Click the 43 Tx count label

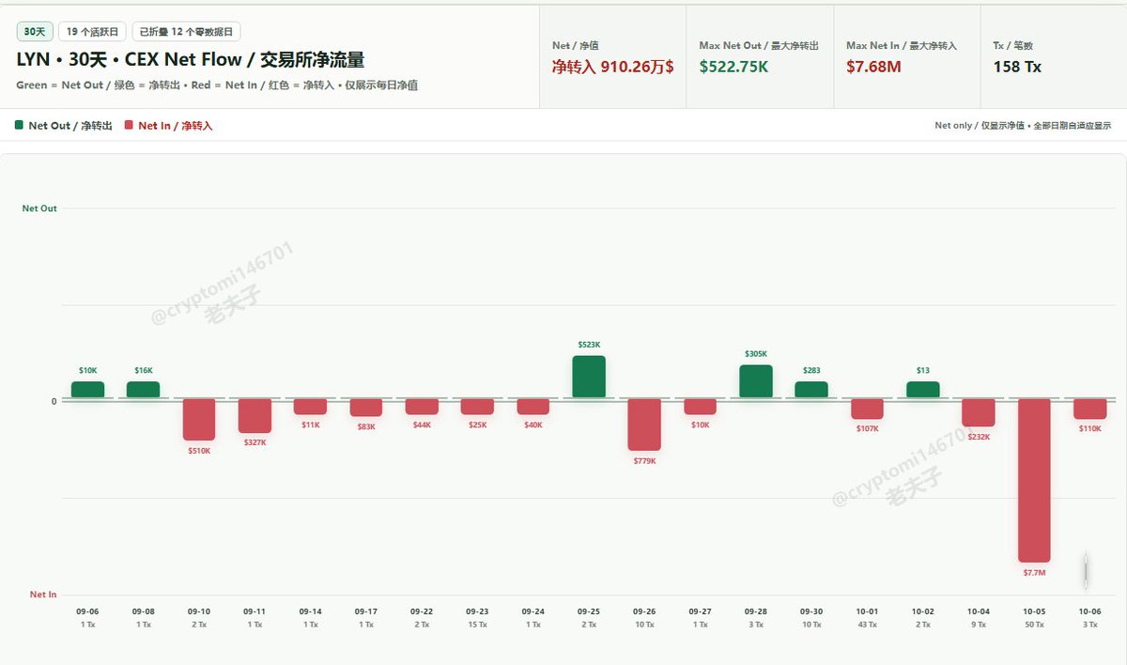coord(867,625)
